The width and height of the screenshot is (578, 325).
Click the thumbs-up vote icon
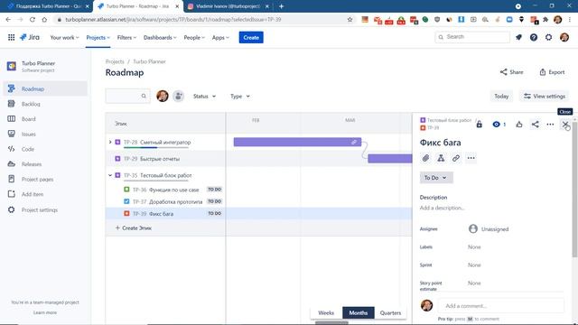tap(519, 125)
